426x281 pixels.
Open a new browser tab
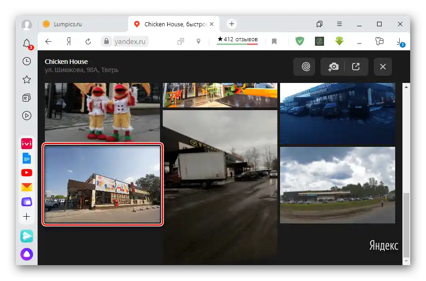[232, 24]
